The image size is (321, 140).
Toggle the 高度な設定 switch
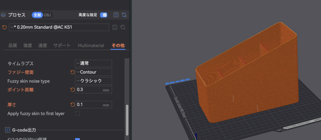pos(103,15)
